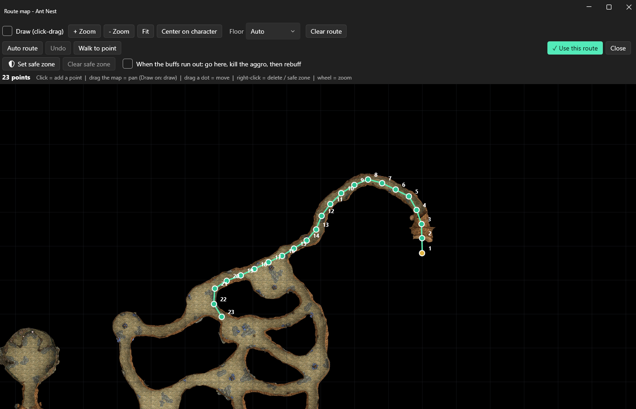Image resolution: width=636 pixels, height=409 pixels.
Task: Select route point 6 on the map
Action: 396,190
